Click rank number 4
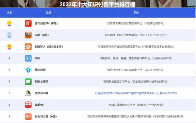 (9, 58)
